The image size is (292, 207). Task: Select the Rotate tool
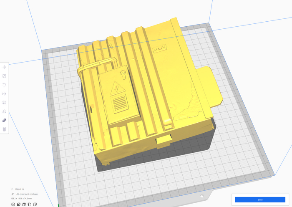[x=4, y=85]
